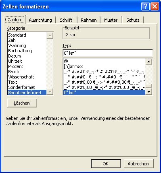
Task: Go to the Muster tab
Action: coord(111,20)
